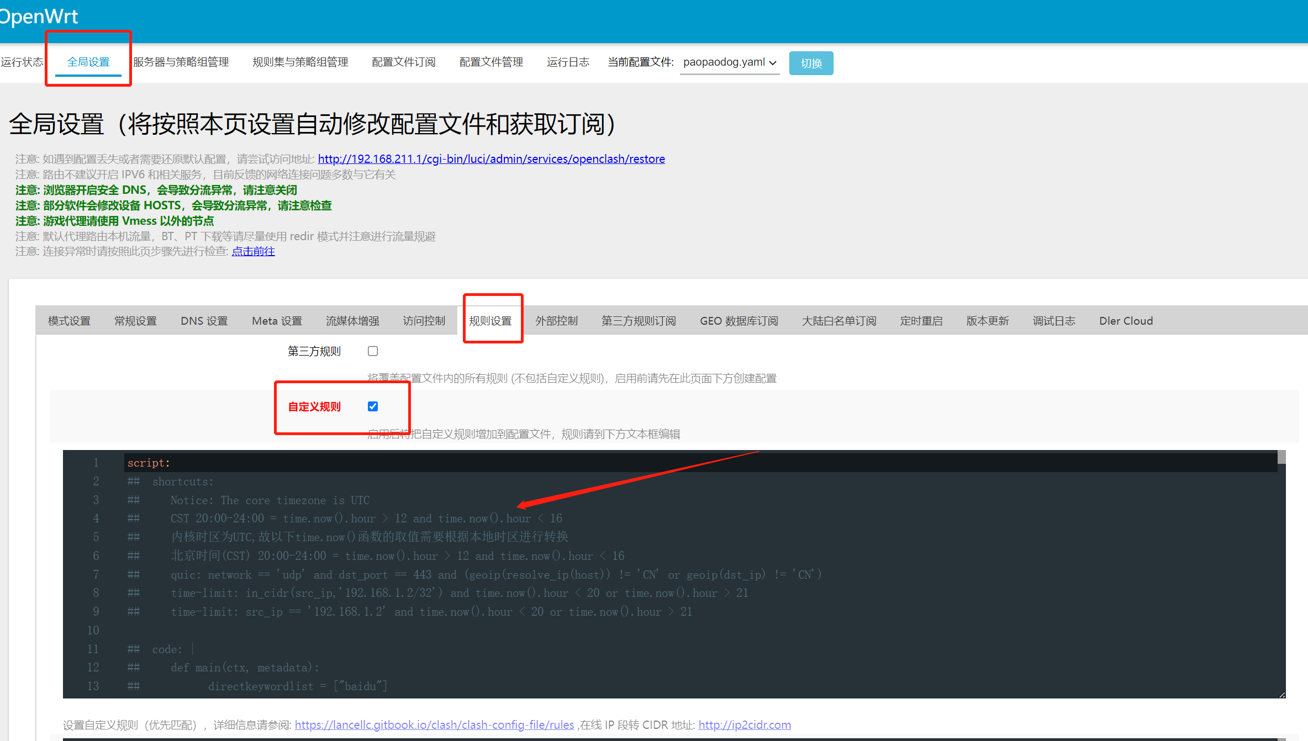
Task: Switch to the 模式设置 tab
Action: [69, 320]
